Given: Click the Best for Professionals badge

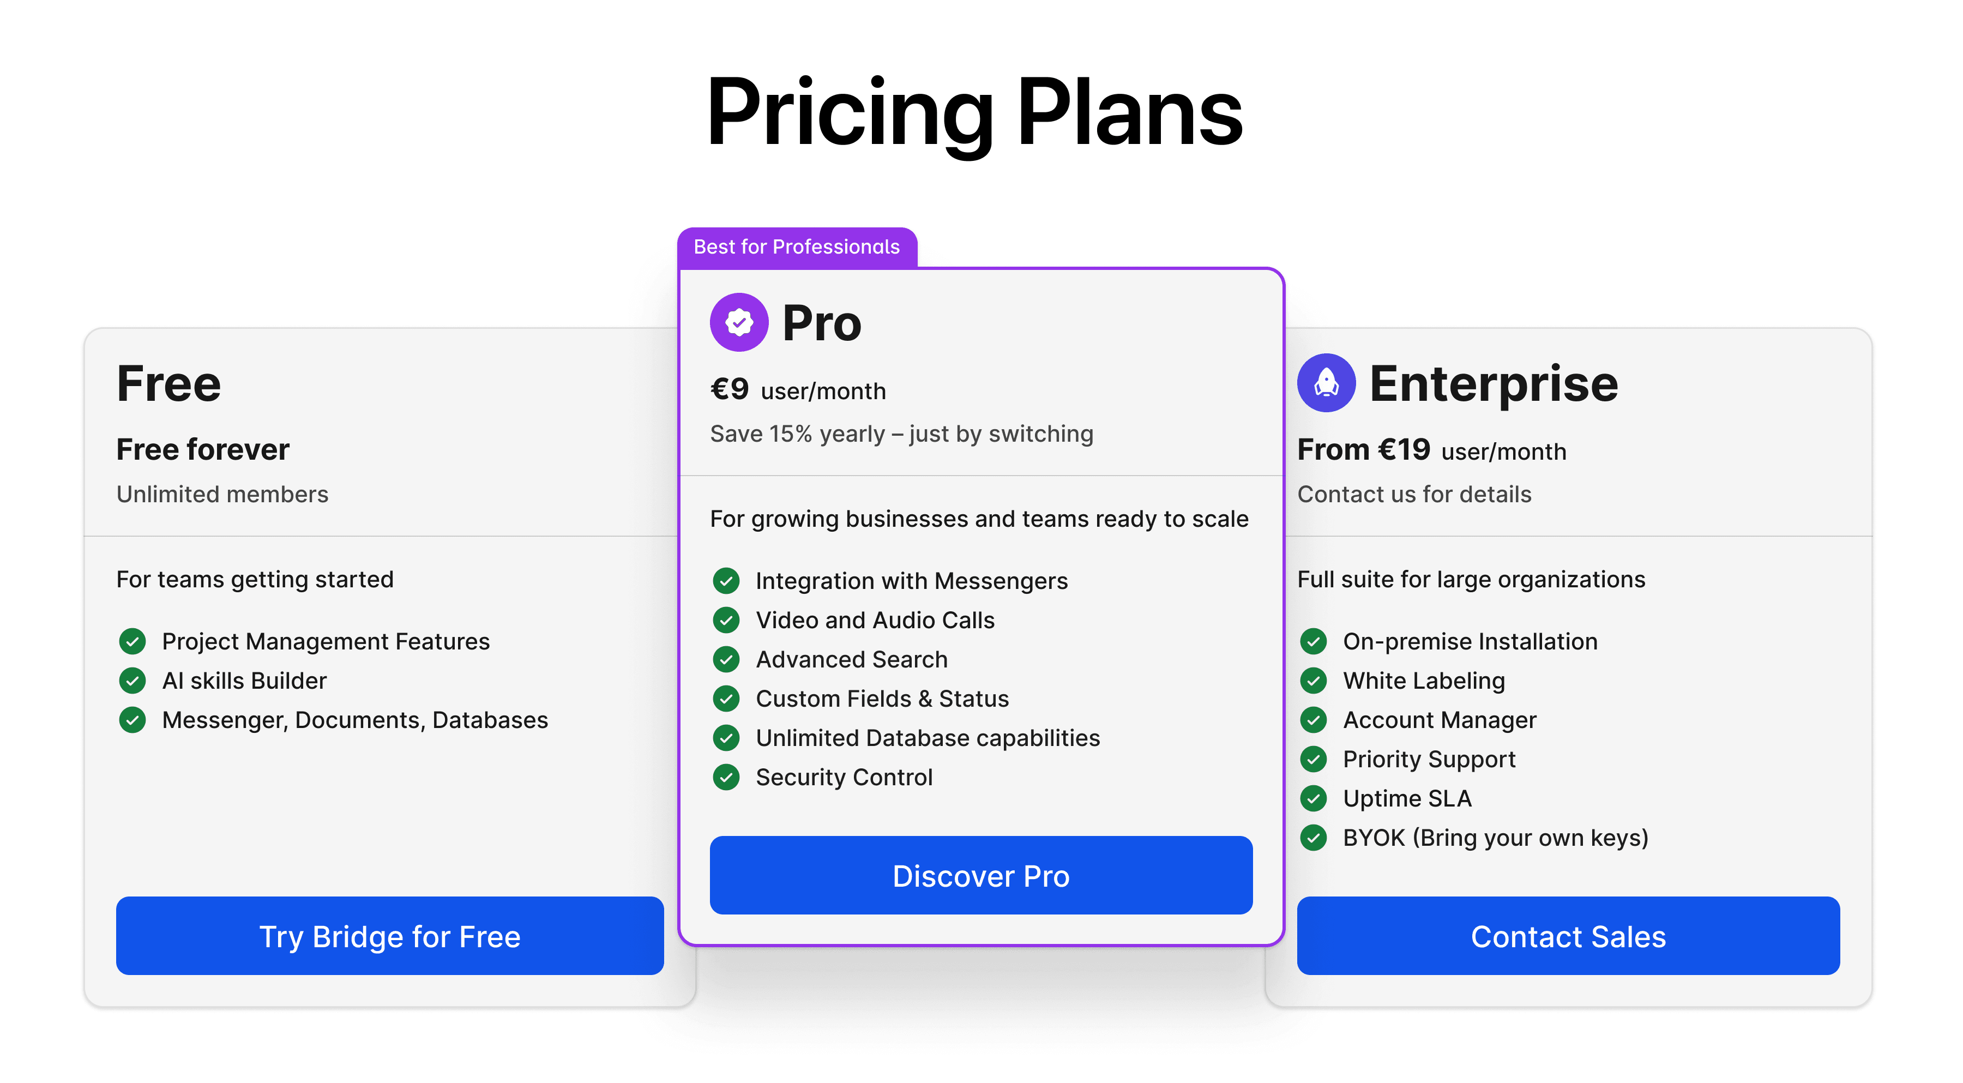Looking at the screenshot, I should (796, 247).
